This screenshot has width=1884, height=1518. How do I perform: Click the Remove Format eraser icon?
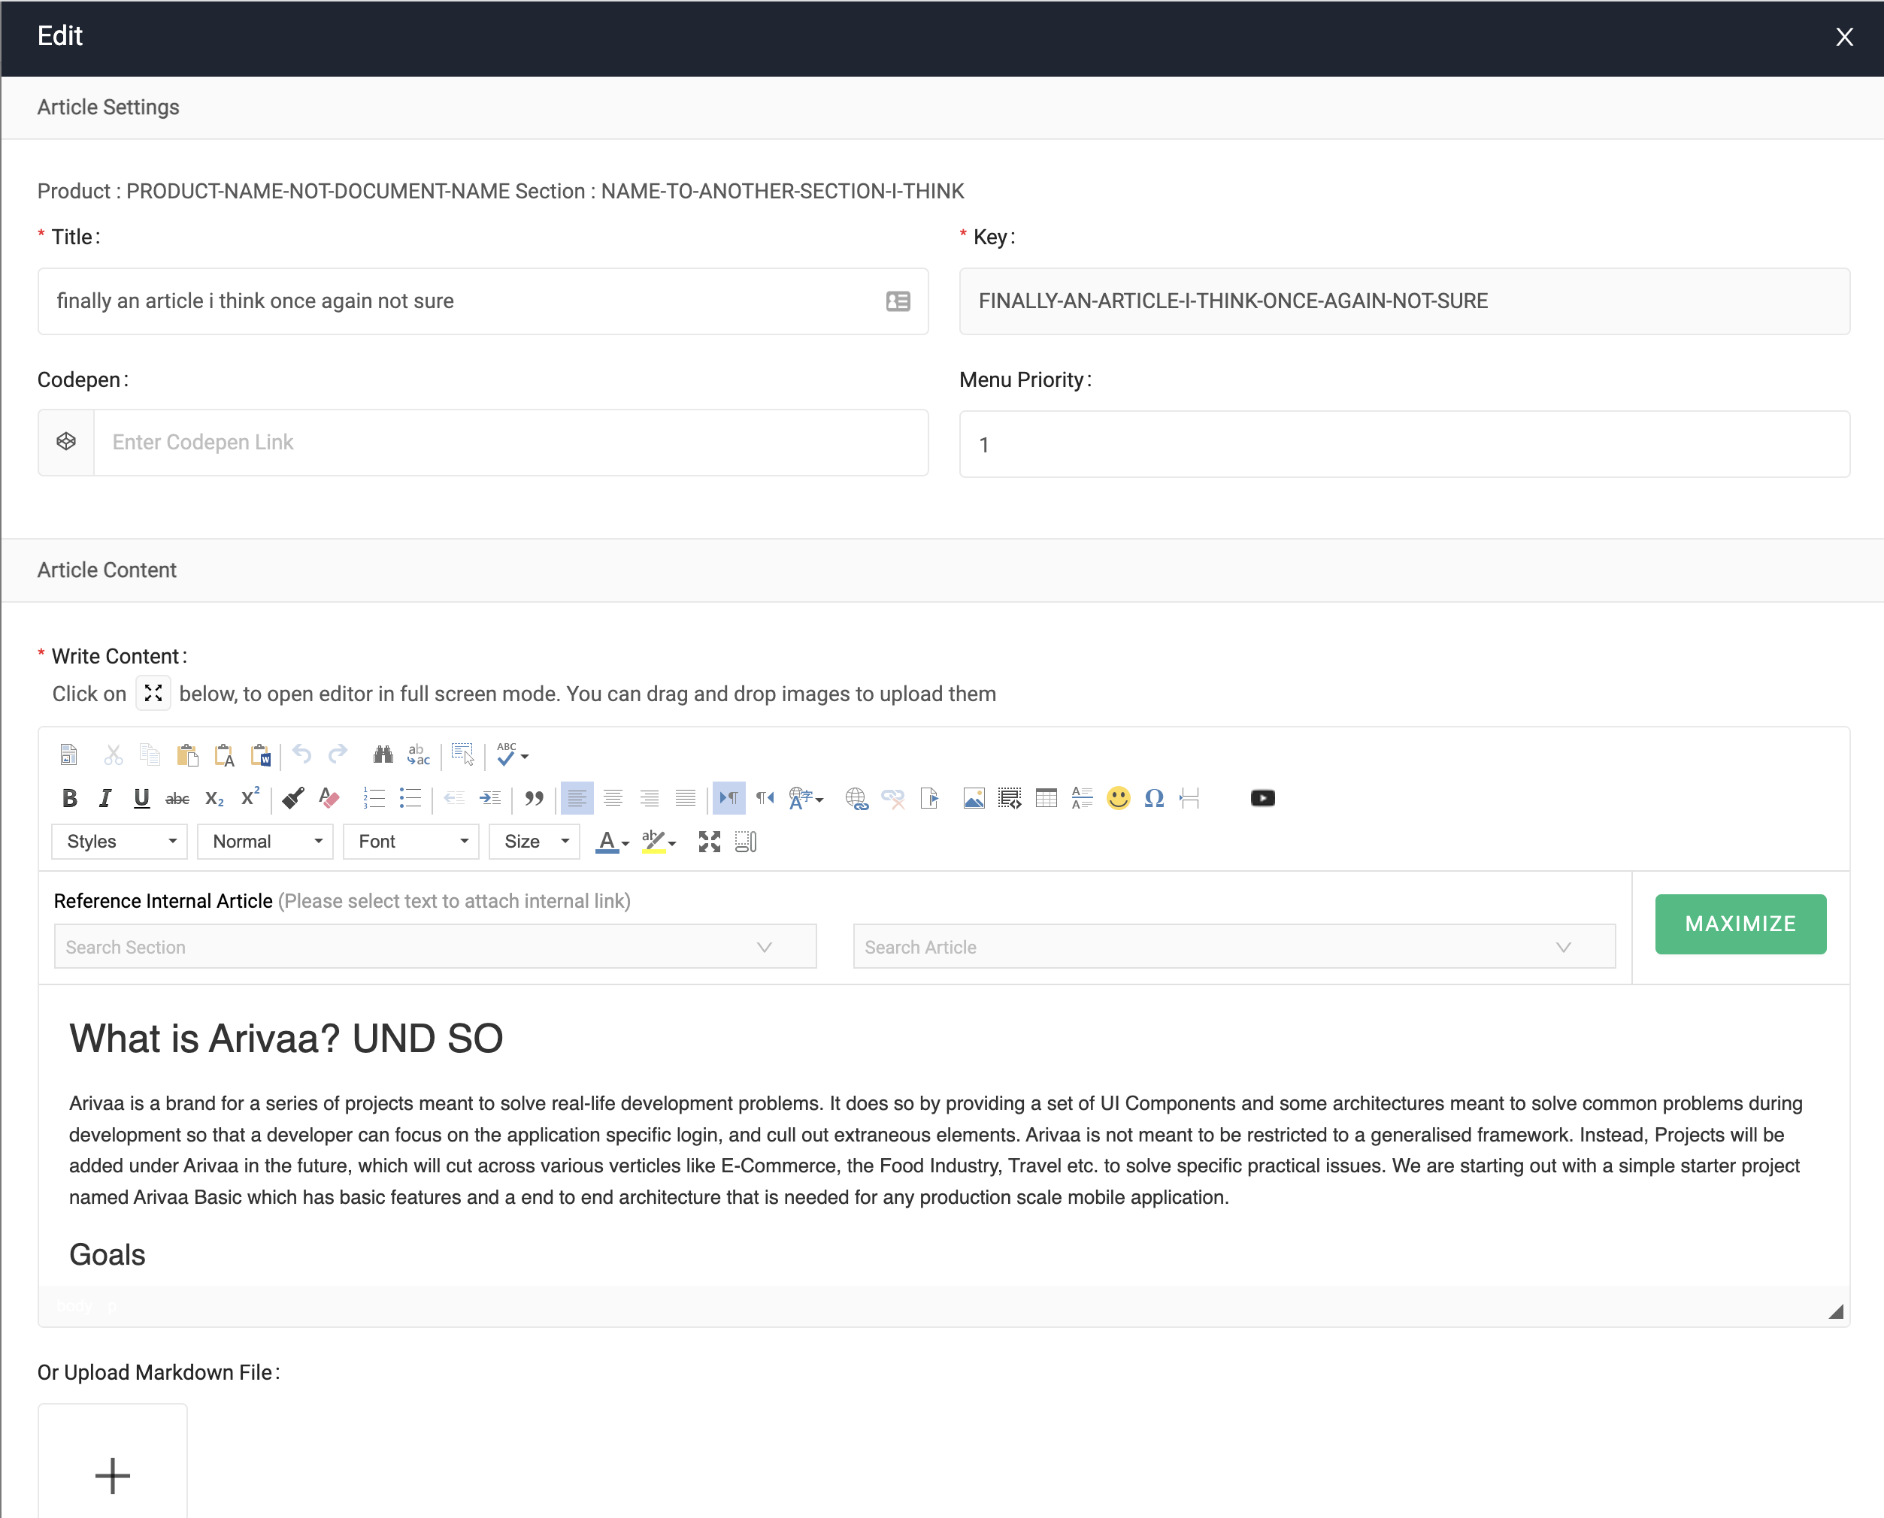tap(329, 797)
